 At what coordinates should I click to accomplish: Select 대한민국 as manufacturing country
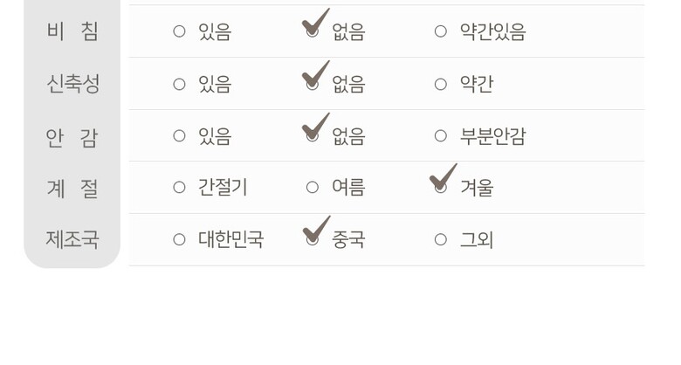(179, 239)
